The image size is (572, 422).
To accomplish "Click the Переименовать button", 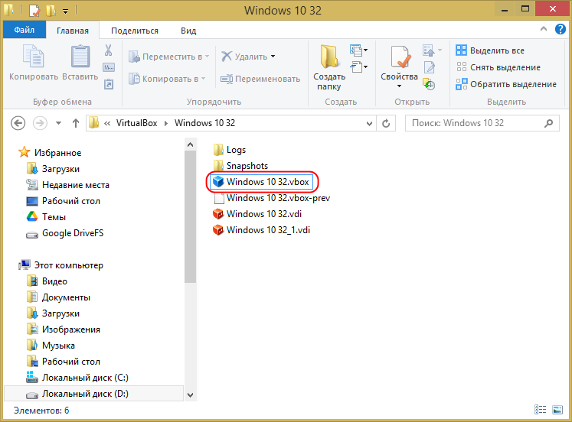I will click(x=260, y=79).
